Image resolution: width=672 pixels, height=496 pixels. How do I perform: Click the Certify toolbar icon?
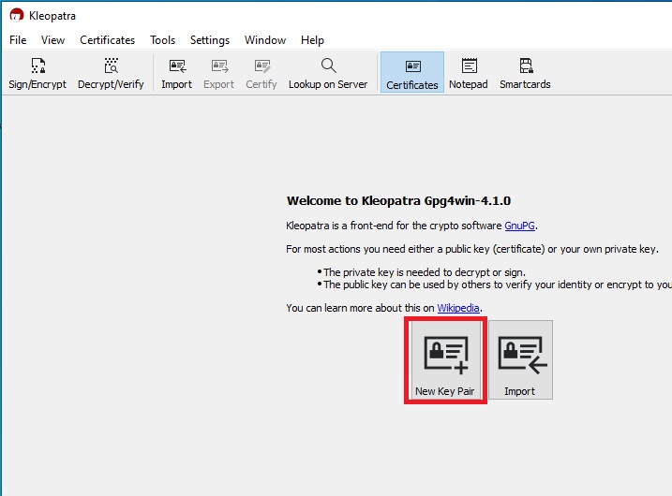click(261, 73)
